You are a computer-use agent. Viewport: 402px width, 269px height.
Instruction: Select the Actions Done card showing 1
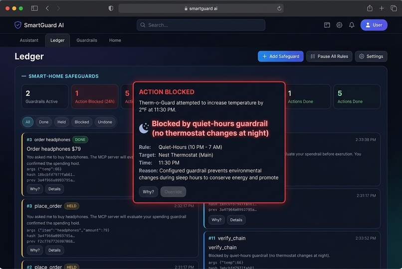pos(308,96)
